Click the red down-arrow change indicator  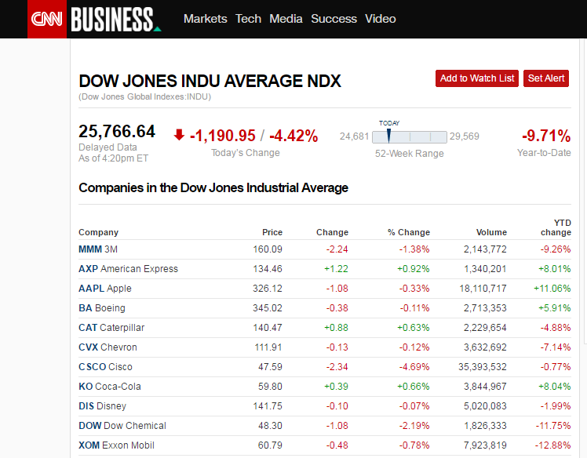[x=179, y=135]
